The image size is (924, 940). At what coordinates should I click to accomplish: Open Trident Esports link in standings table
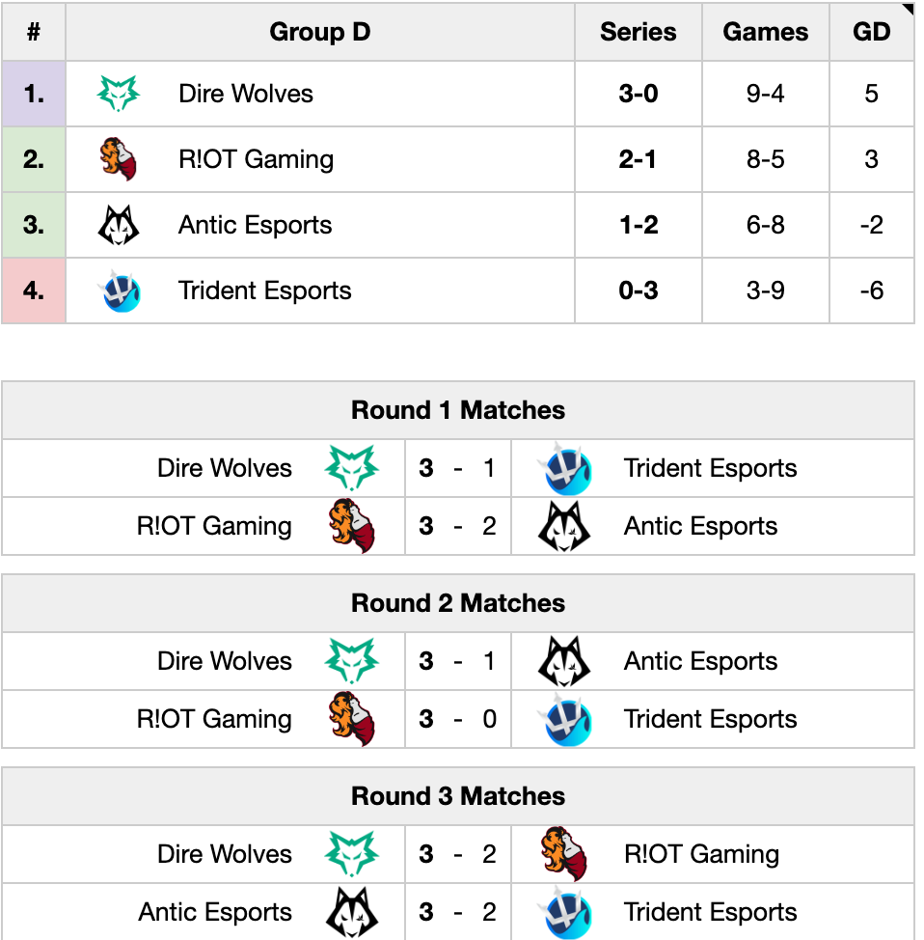point(265,290)
